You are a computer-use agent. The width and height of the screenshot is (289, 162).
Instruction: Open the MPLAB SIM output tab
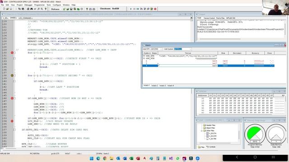pos(231,18)
